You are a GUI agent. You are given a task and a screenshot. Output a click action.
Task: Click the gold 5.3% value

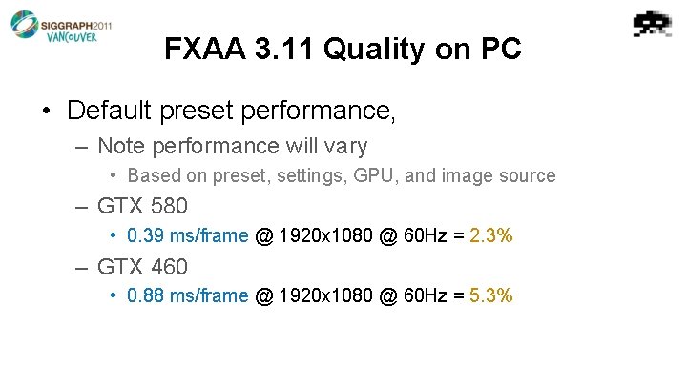[490, 295]
